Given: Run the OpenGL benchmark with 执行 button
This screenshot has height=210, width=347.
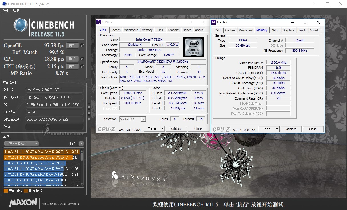Looking at the screenshot, I should (x=72, y=45).
